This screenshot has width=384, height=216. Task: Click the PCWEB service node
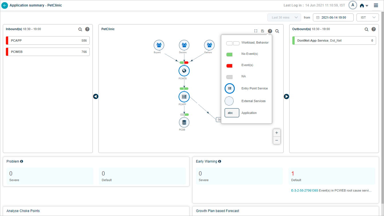184,71
